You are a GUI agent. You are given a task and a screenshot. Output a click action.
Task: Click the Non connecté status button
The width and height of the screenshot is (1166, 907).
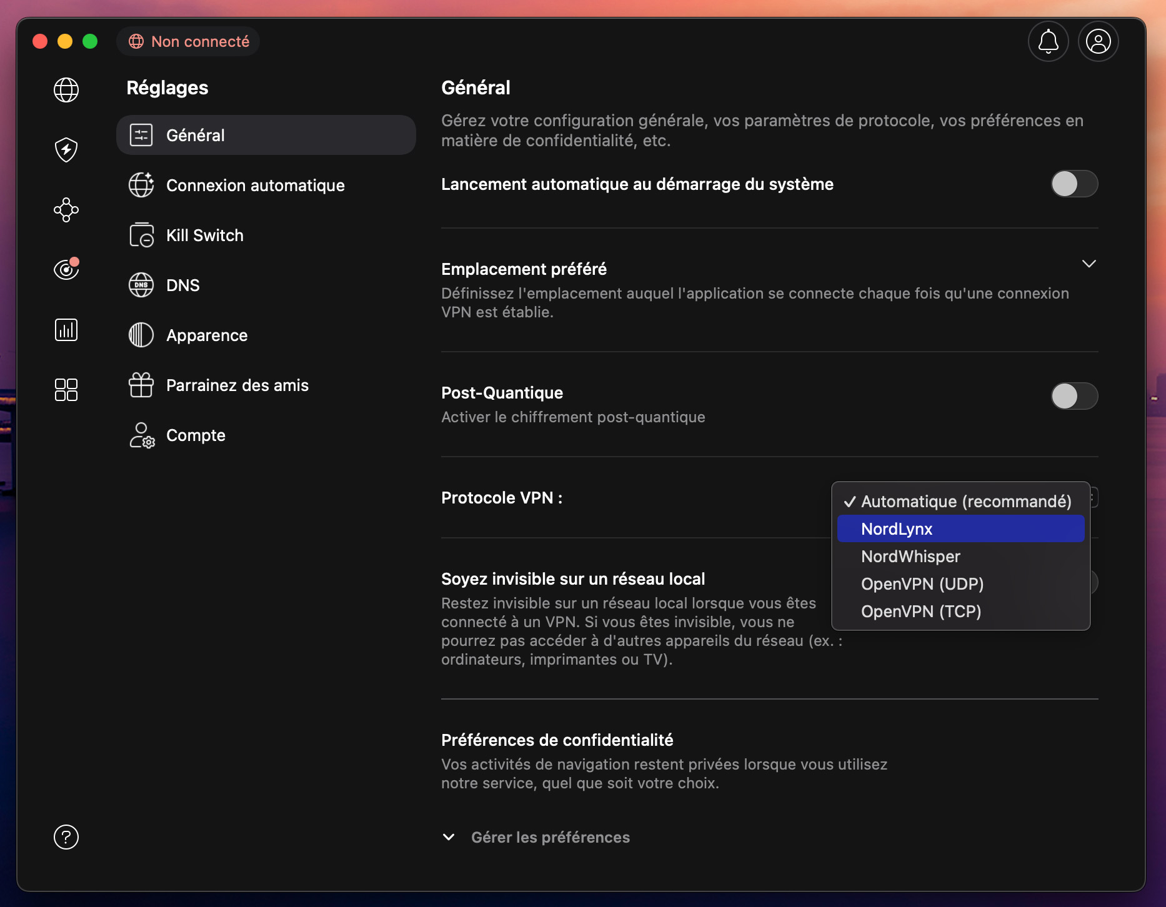pyautogui.click(x=188, y=41)
